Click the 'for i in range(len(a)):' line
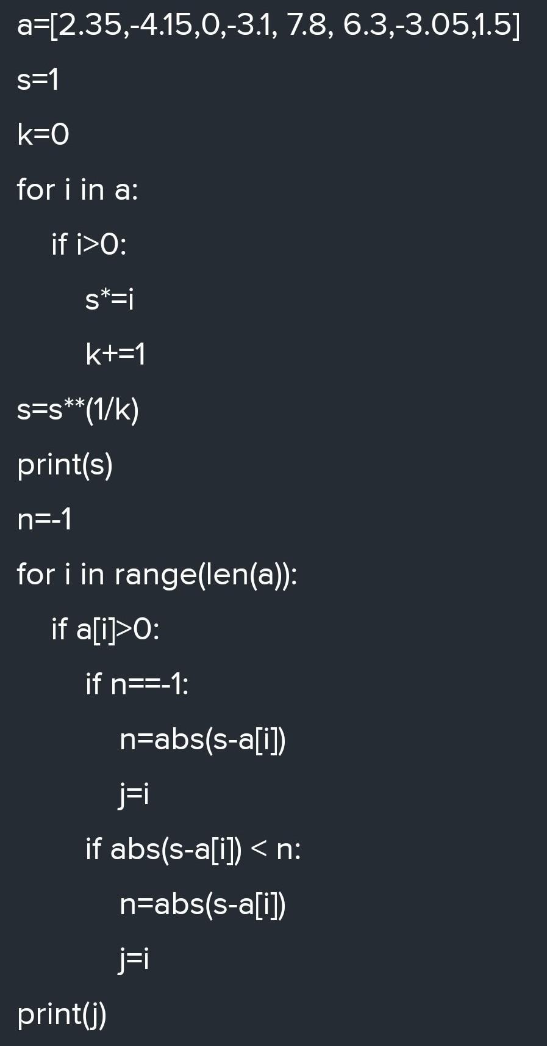 point(157,575)
